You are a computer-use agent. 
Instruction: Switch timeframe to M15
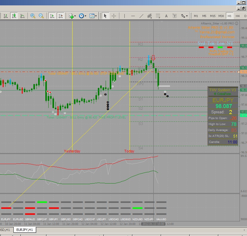click(x=213, y=16)
